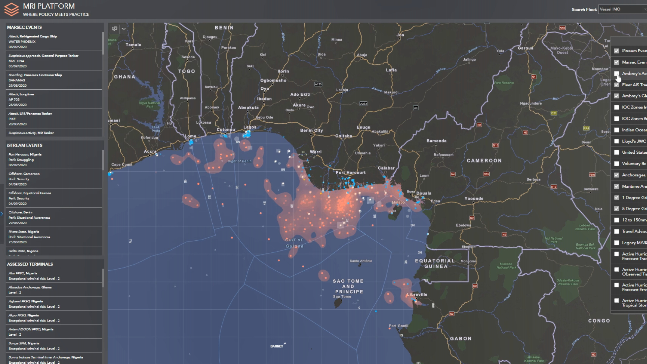The image size is (647, 364).
Task: Disable the 5 Degree Grid layer
Action: pyautogui.click(x=616, y=209)
